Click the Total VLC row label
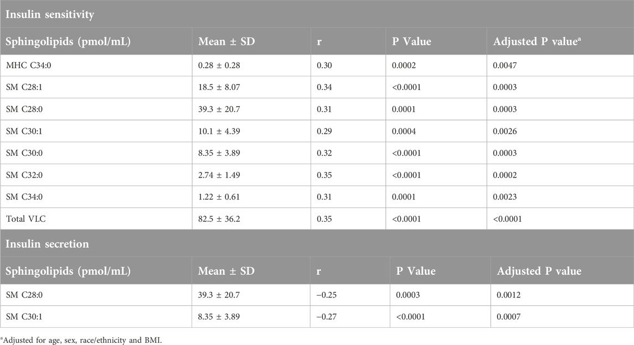Image resolution: width=634 pixels, height=345 pixels. [26, 219]
